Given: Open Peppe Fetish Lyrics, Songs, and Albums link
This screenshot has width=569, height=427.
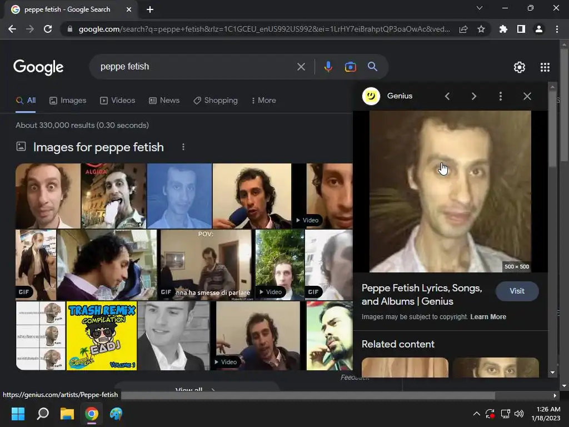Looking at the screenshot, I should click(x=422, y=295).
